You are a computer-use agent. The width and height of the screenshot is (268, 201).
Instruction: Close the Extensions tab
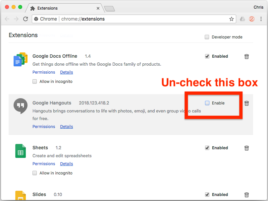98,8
